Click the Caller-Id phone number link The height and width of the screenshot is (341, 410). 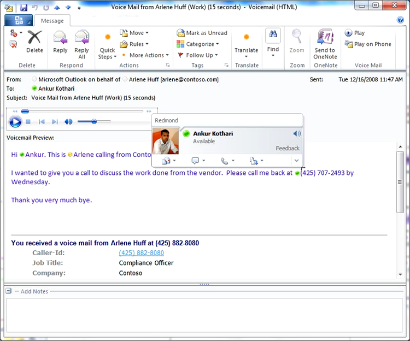[x=142, y=252]
